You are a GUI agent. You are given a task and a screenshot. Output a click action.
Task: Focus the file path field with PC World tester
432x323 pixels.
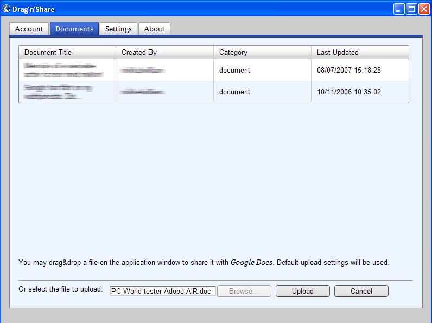(x=163, y=291)
